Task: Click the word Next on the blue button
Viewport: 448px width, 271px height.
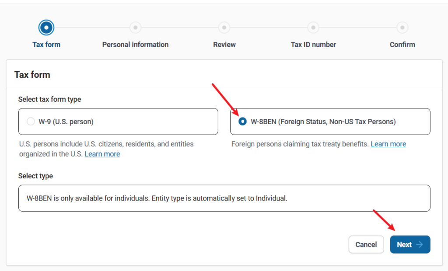Action: (404, 245)
